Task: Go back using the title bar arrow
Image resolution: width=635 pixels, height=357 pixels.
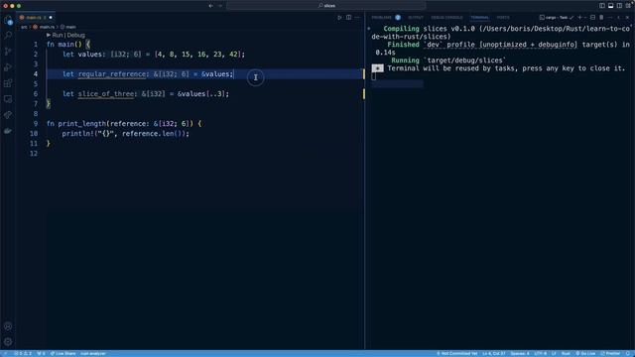Action: [x=211, y=6]
